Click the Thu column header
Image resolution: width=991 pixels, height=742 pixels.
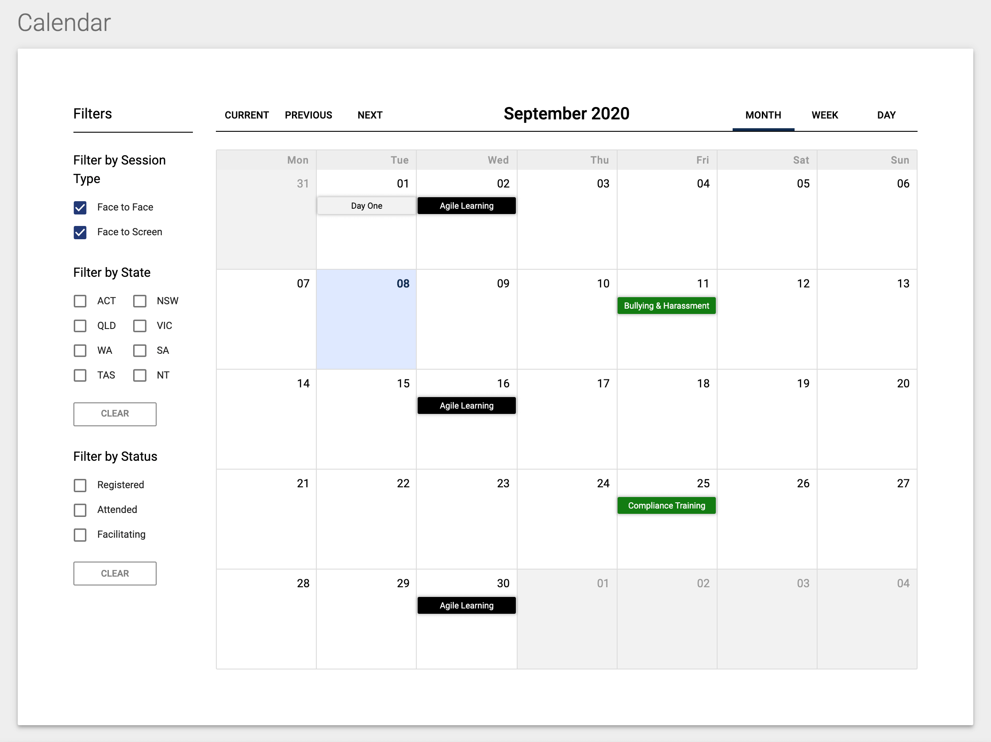[599, 161]
